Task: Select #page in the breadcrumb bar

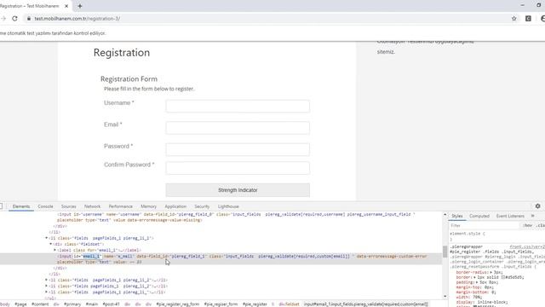Action: click(20, 304)
